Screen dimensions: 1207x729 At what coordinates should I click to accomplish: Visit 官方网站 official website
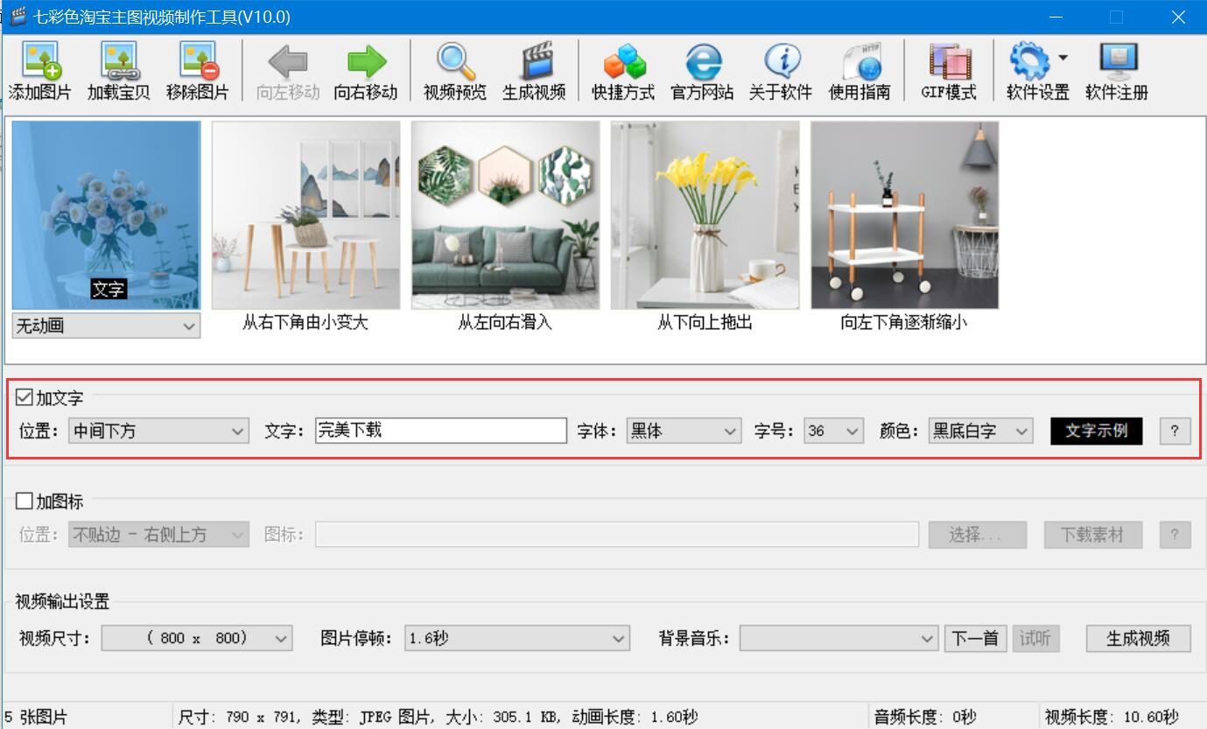point(702,71)
